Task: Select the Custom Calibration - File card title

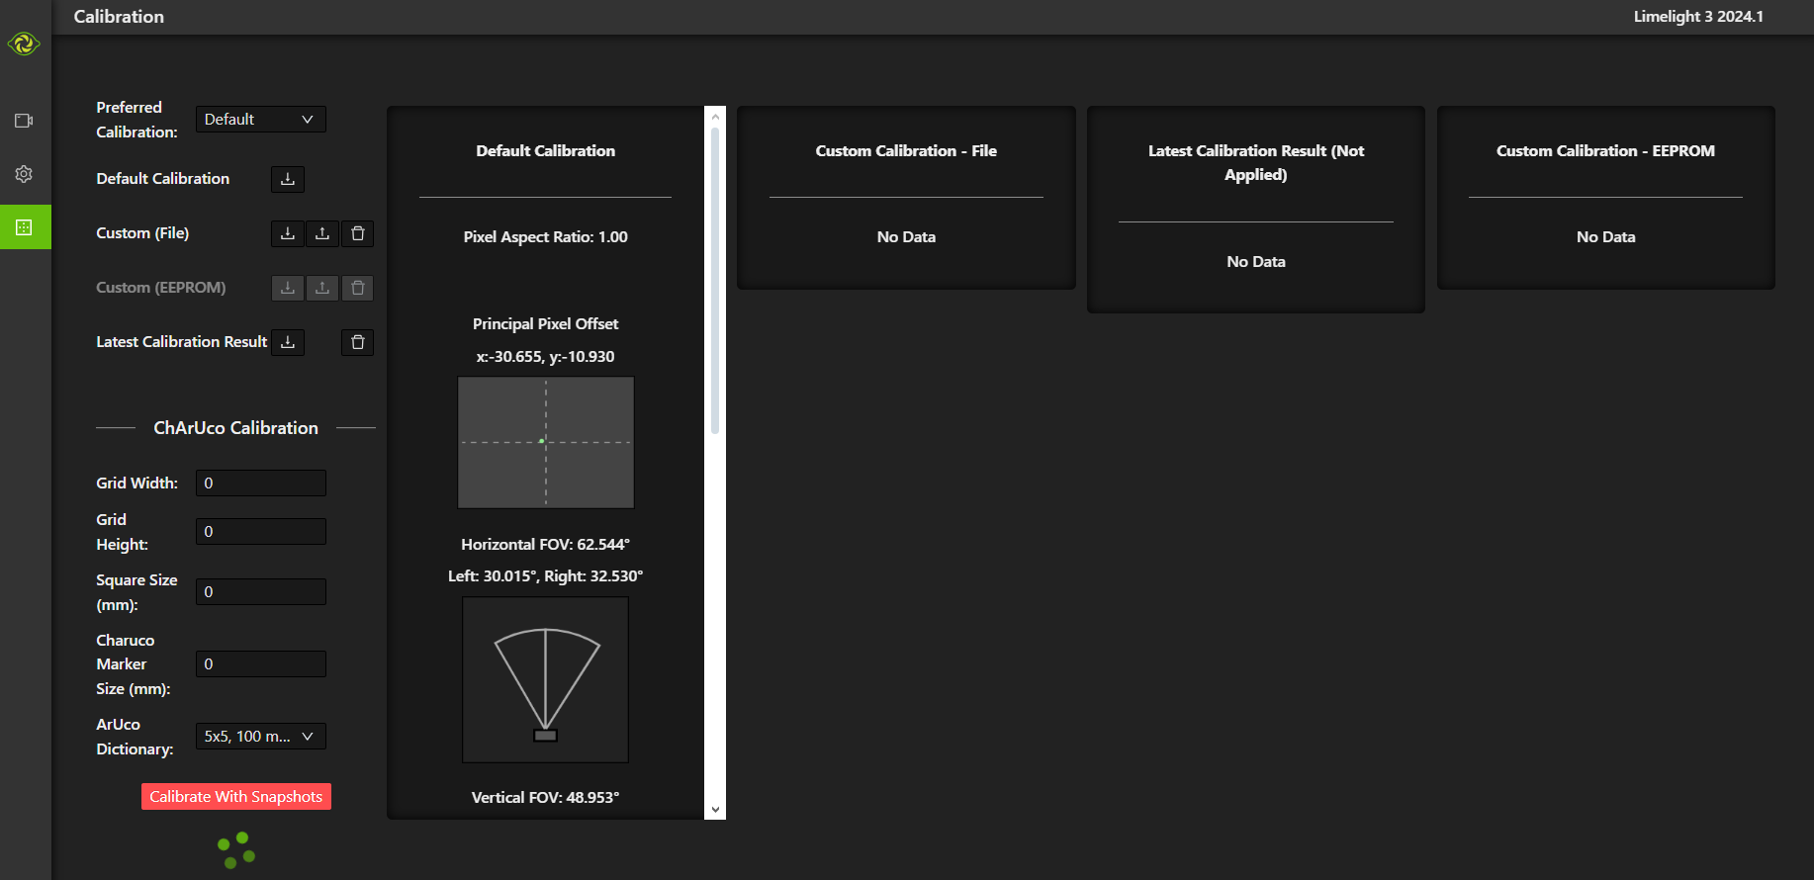Action: pyautogui.click(x=906, y=151)
